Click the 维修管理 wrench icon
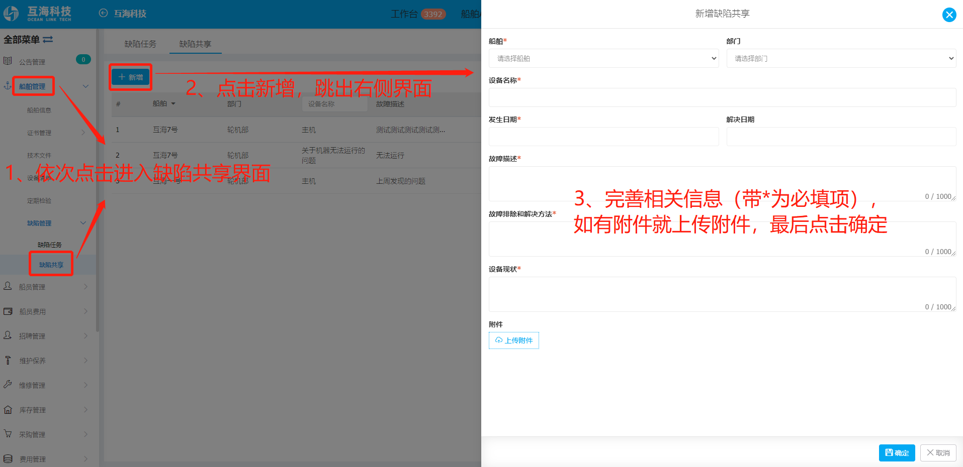The height and width of the screenshot is (467, 963). point(8,384)
